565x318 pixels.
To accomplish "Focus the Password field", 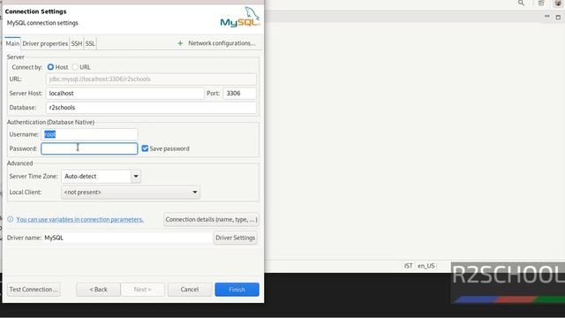I will point(89,148).
